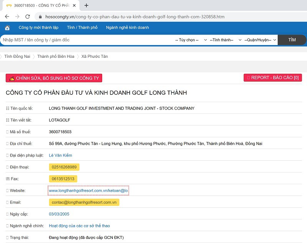
Task: Open the longthanhgolfresort website link
Action: point(88,191)
